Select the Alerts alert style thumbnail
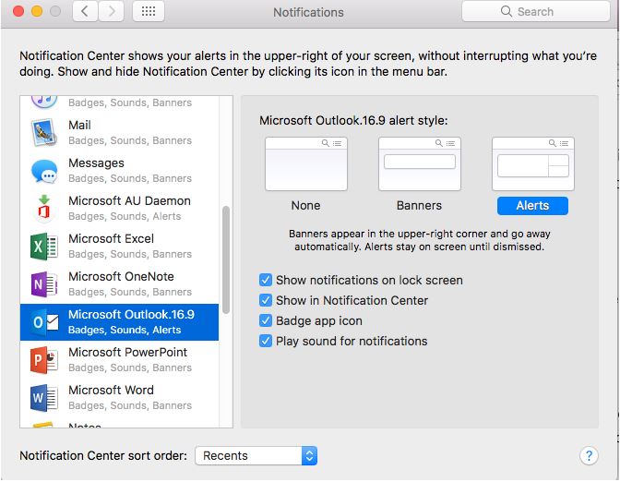 pos(533,163)
